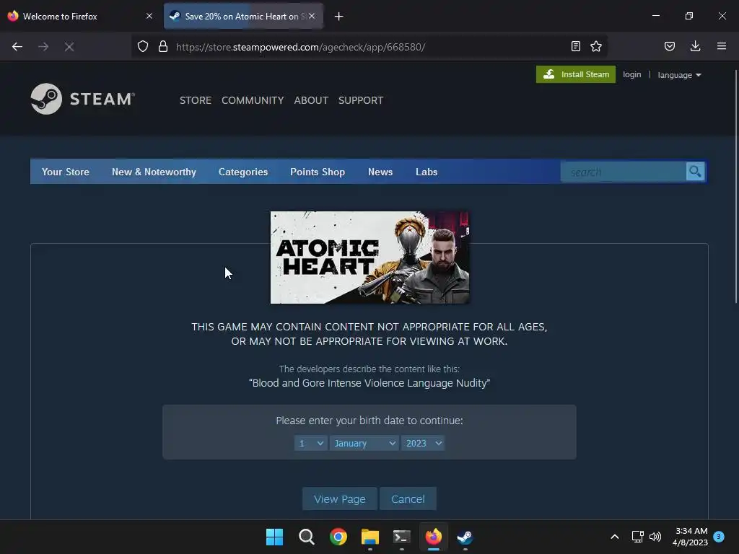Open ABOUT in Steam top navigation
The width and height of the screenshot is (739, 554).
click(x=311, y=100)
